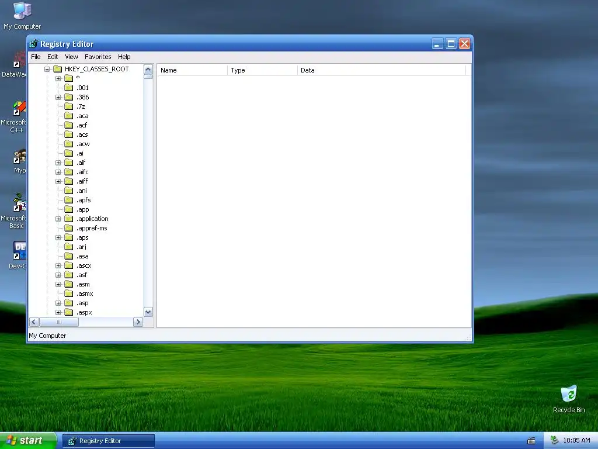Open the My Computer desktop icon
This screenshot has width=598, height=449.
click(22, 16)
